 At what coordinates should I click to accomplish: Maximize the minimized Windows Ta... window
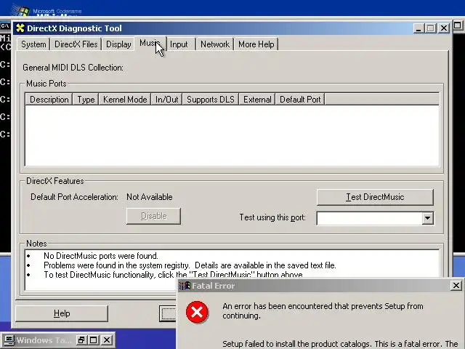coord(94,340)
